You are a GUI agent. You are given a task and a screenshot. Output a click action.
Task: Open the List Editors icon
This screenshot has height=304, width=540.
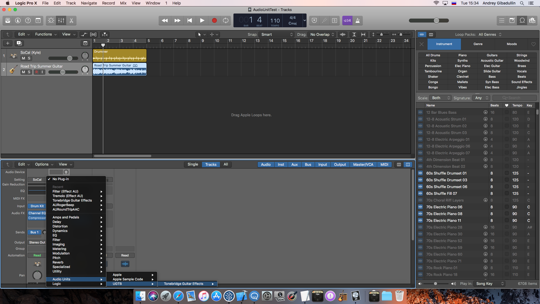[x=502, y=21]
